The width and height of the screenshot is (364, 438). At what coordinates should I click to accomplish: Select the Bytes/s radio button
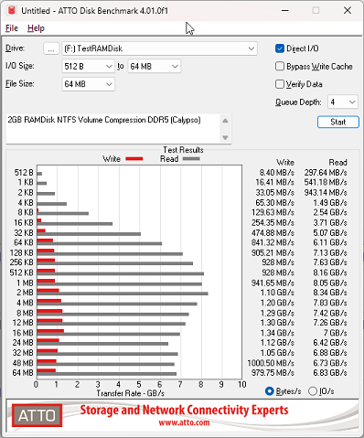(270, 391)
